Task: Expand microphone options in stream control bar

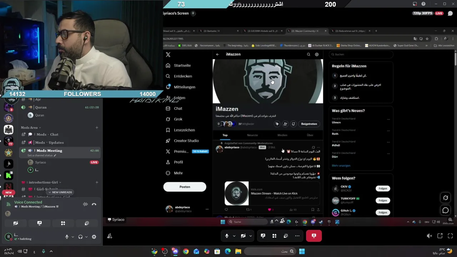Action: point(234,236)
